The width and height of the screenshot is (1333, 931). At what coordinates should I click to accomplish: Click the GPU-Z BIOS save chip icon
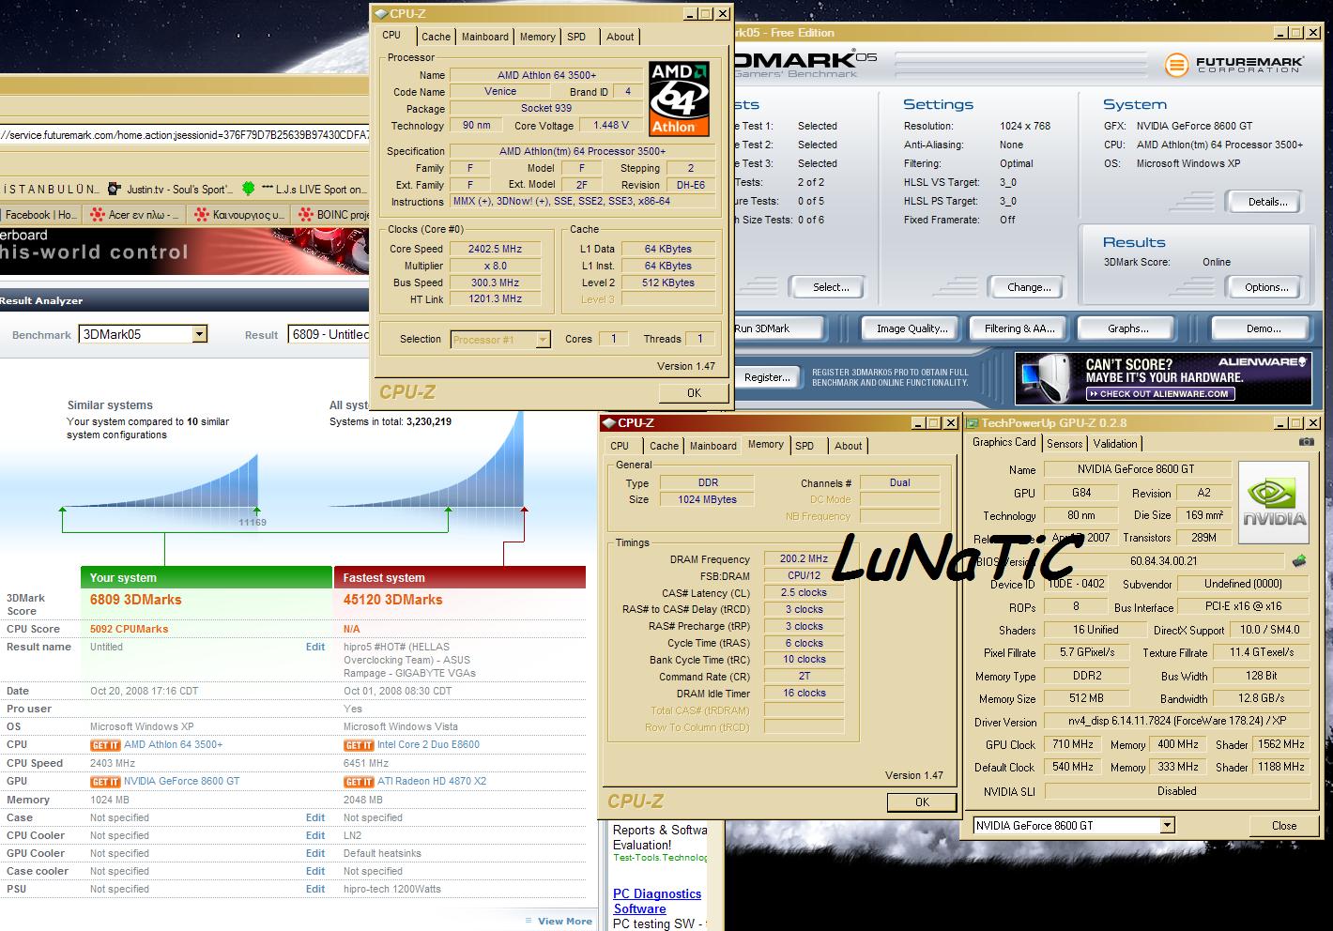click(1299, 561)
